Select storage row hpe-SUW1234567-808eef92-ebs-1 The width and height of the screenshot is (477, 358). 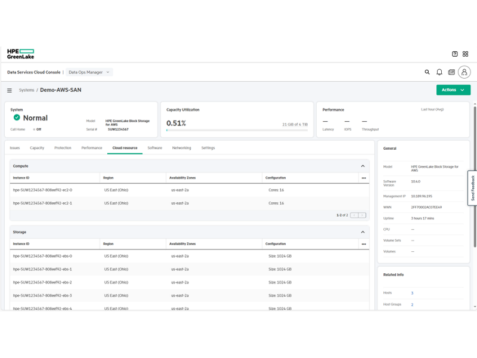tap(190, 269)
